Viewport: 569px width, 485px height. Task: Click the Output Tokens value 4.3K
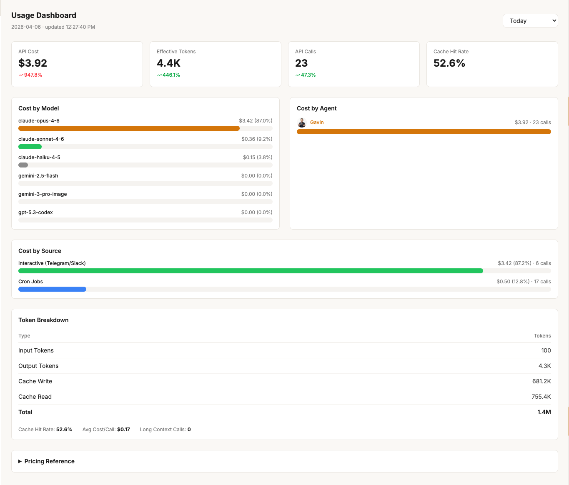pos(545,366)
